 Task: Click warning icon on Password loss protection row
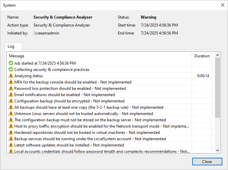coord(11,88)
